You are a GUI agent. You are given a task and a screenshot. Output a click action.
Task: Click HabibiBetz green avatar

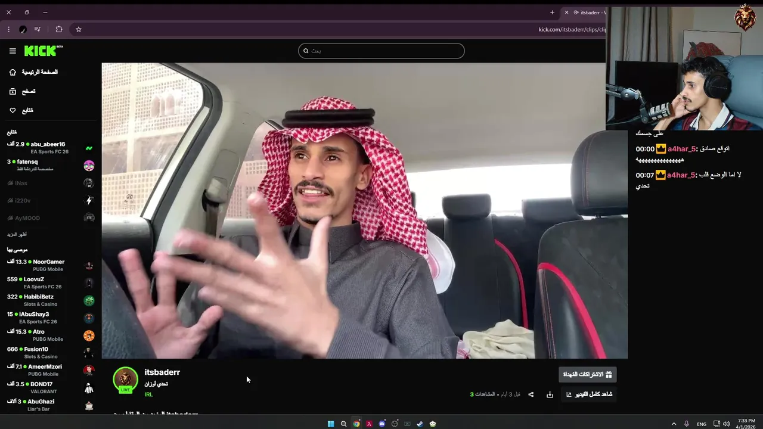pos(89,301)
